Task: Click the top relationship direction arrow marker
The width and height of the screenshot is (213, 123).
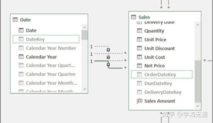Action: click(108, 50)
